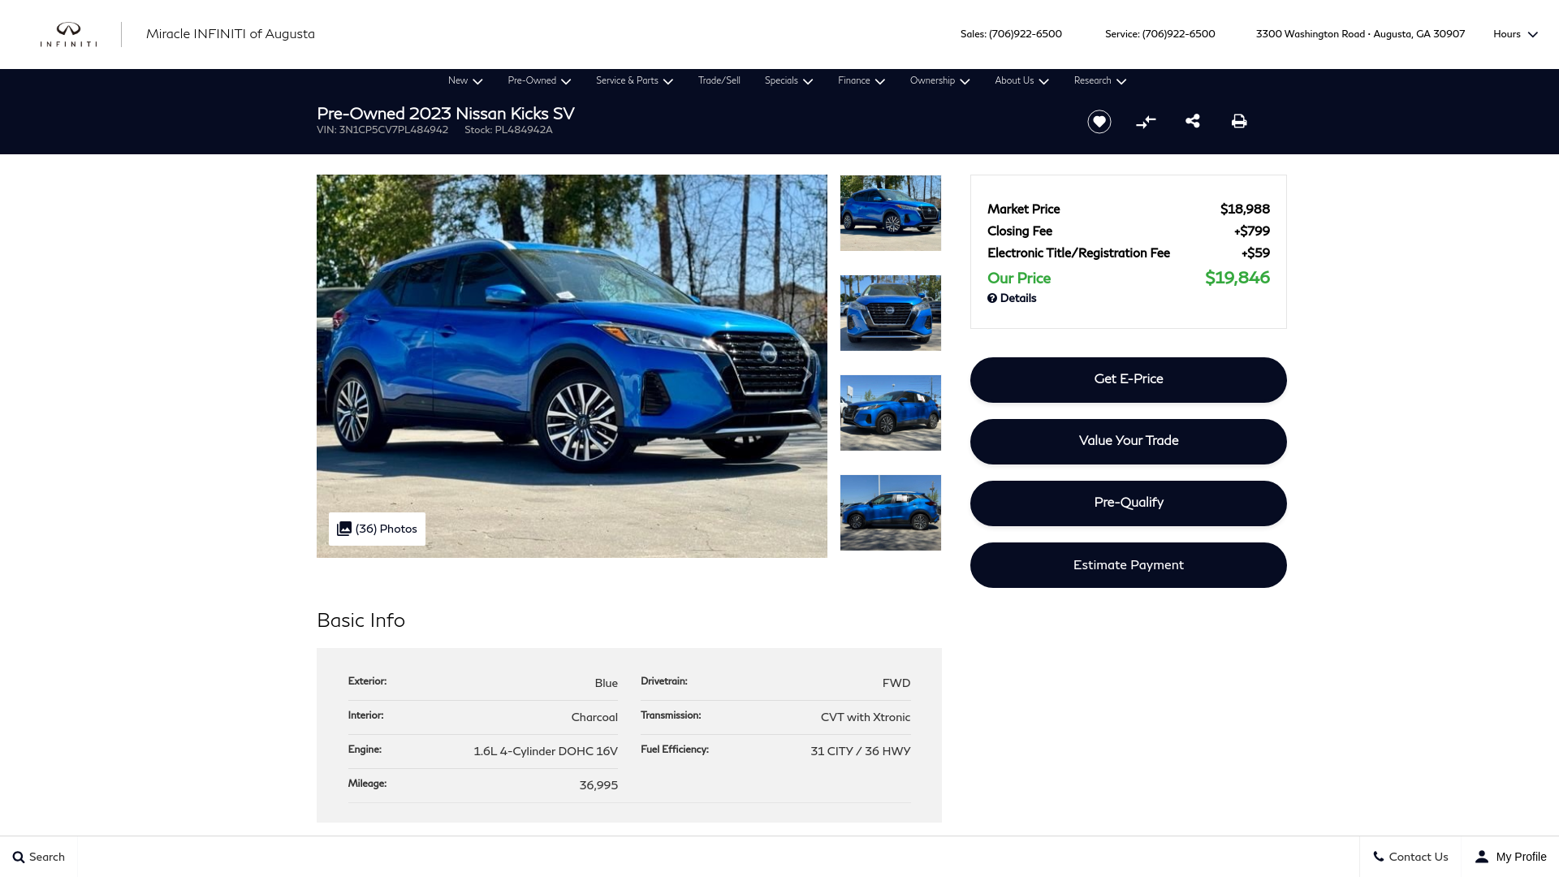Expand the Hours dropdown
Viewport: 1559px width, 877px height.
tap(1515, 34)
